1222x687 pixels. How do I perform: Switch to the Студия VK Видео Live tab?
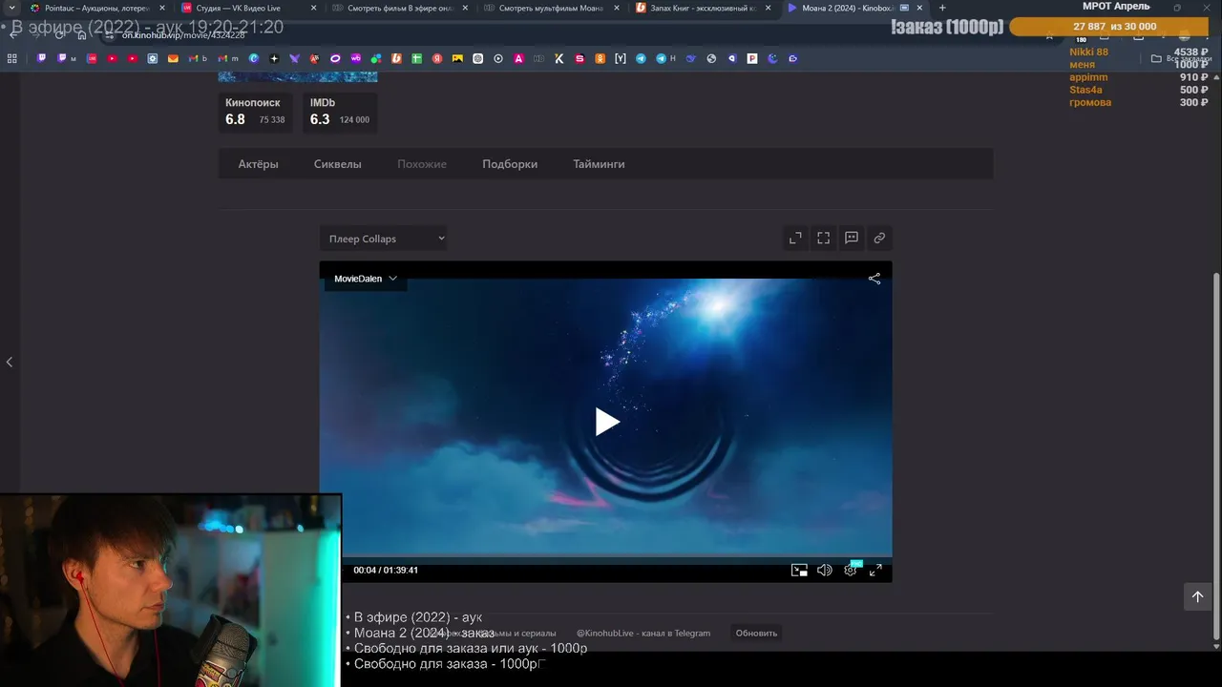[248, 8]
